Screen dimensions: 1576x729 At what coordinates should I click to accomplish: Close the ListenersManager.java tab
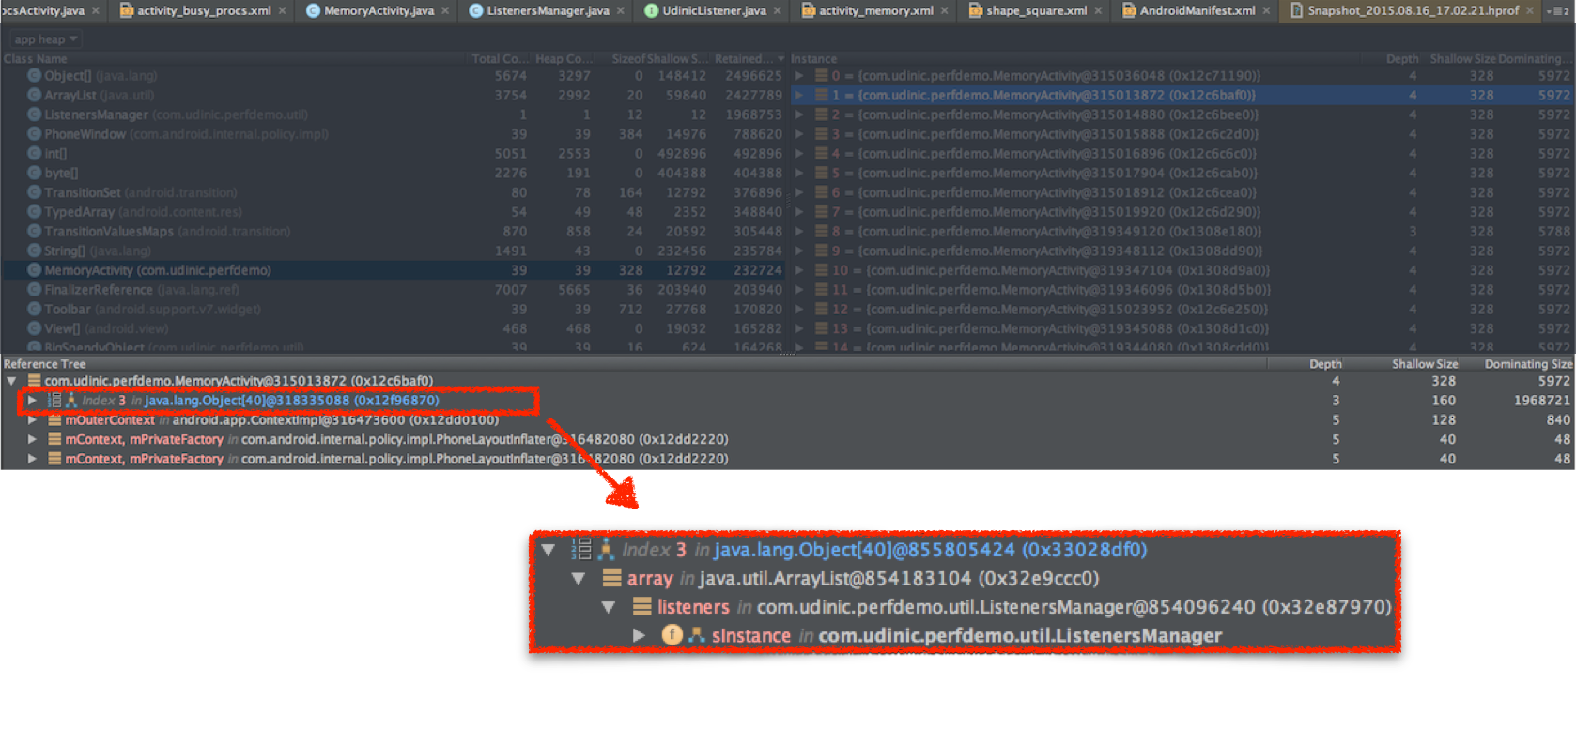621,10
